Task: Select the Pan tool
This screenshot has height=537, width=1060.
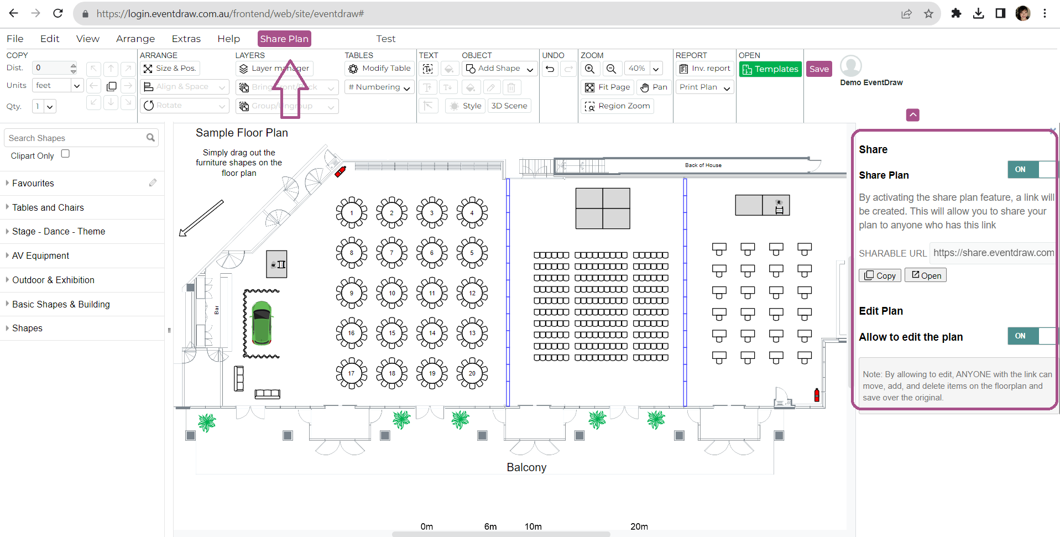Action: click(x=654, y=87)
